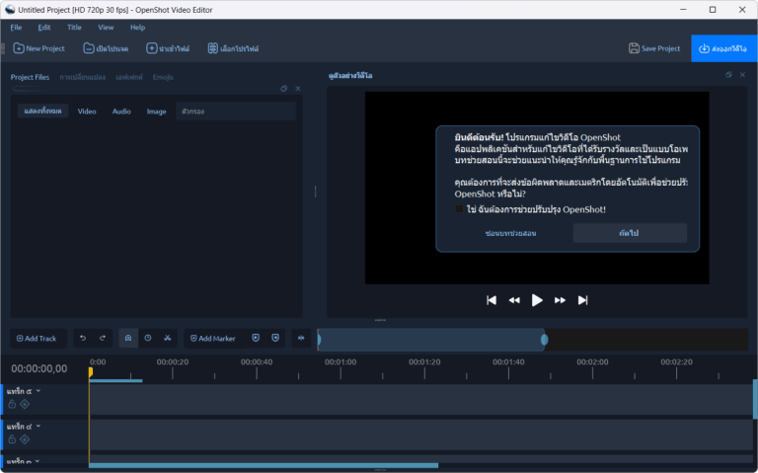
Task: Click the redo arrow icon
Action: click(103, 338)
